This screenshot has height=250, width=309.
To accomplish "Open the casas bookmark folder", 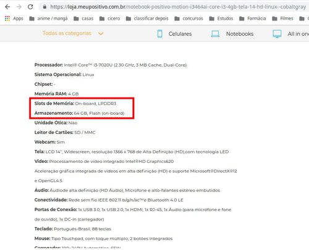I will pos(83,19).
